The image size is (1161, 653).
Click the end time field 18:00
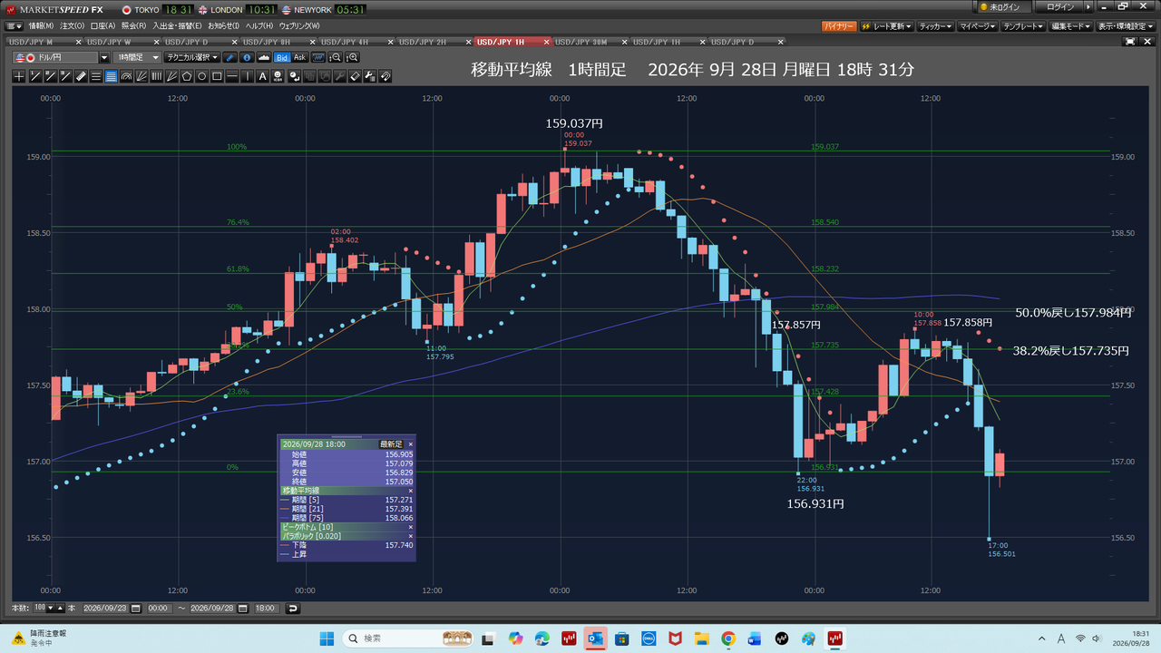(266, 608)
